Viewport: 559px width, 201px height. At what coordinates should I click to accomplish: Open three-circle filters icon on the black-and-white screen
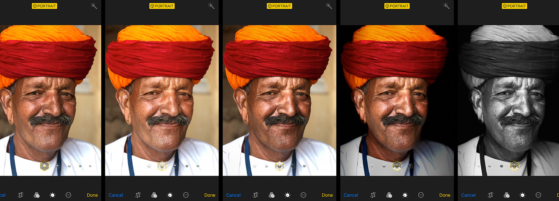pos(507,195)
